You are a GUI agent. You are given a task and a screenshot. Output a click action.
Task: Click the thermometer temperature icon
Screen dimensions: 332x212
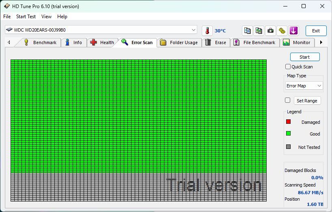(x=207, y=31)
